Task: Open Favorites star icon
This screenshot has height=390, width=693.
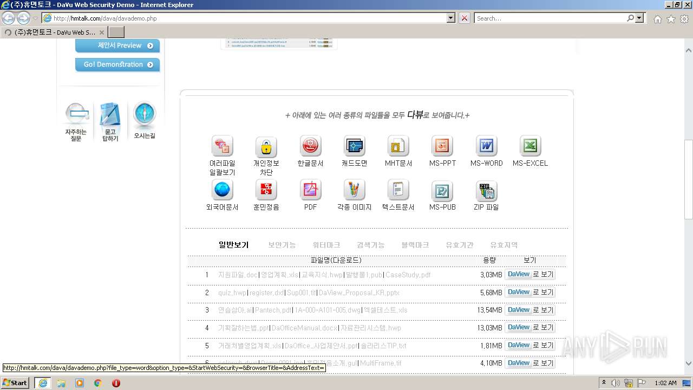Action: point(671,19)
